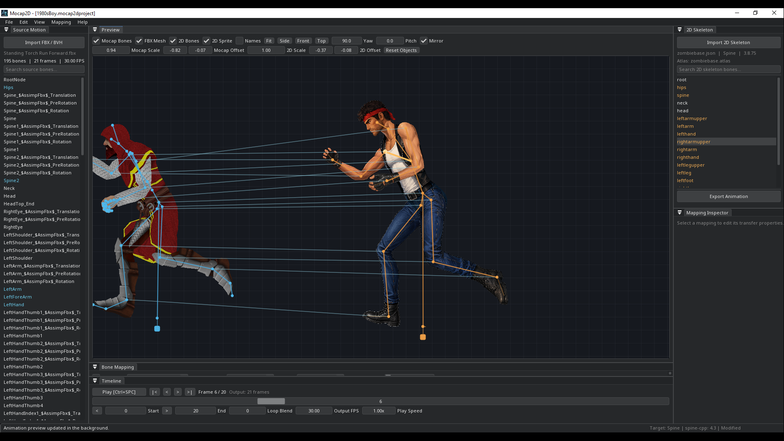This screenshot has height=441, width=784.
Task: Expand the Bone Mapping panel arrow
Action: (95, 367)
